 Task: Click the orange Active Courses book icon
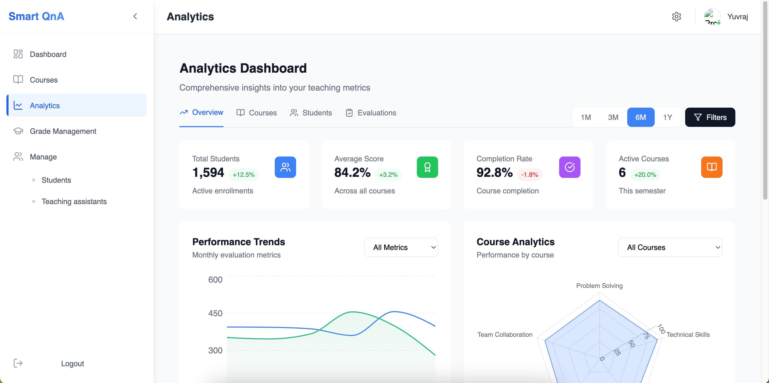pyautogui.click(x=712, y=167)
